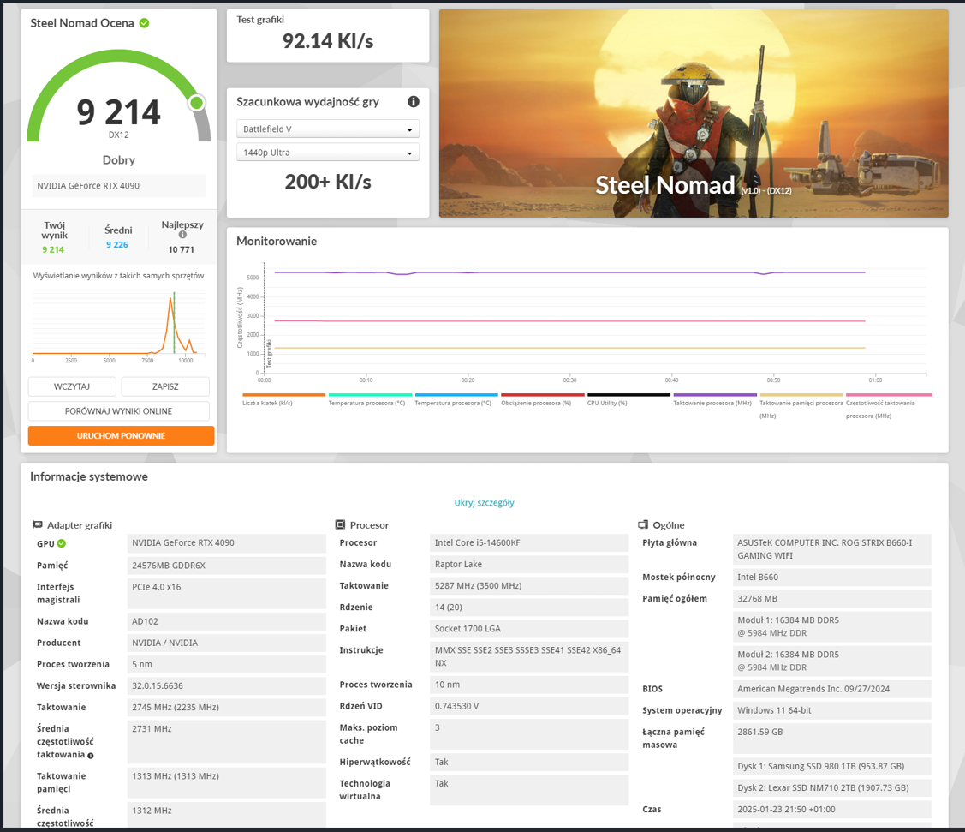Click the Adapter grafiki section icon
965x832 pixels.
pyautogui.click(x=38, y=524)
